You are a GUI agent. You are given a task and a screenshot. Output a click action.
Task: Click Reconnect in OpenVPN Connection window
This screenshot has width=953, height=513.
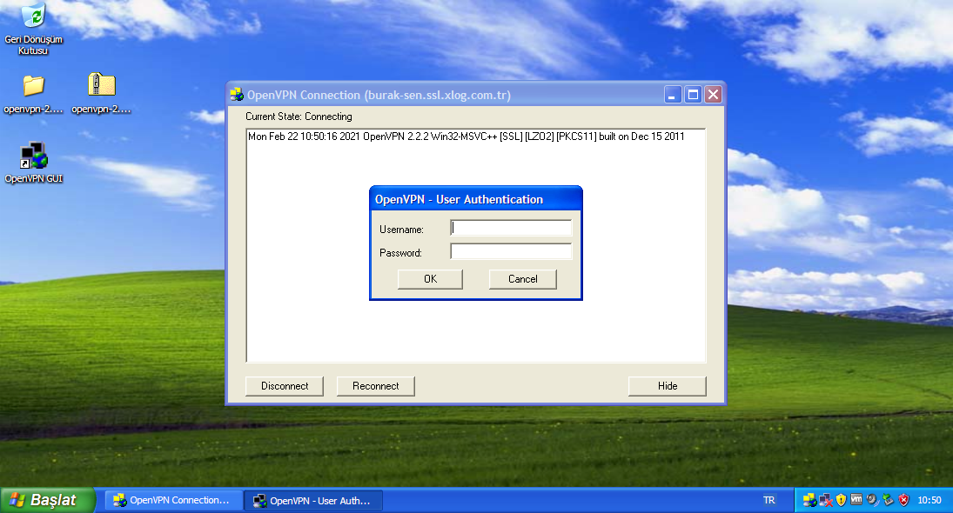click(x=376, y=386)
